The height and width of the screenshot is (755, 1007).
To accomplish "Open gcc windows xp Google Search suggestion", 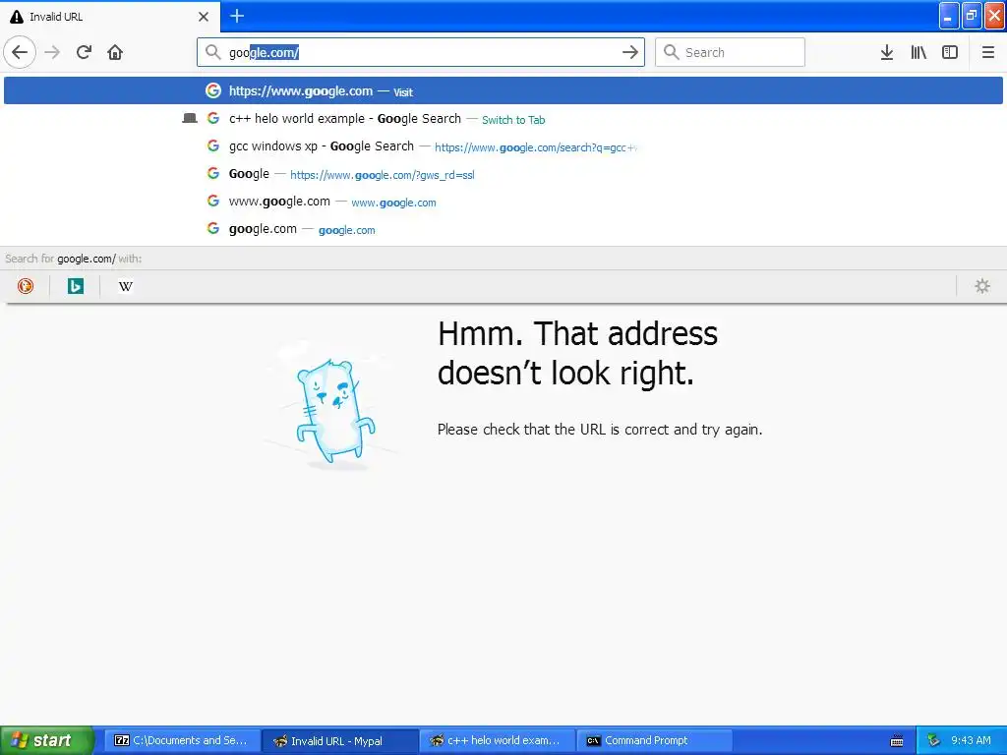I will (503, 146).
